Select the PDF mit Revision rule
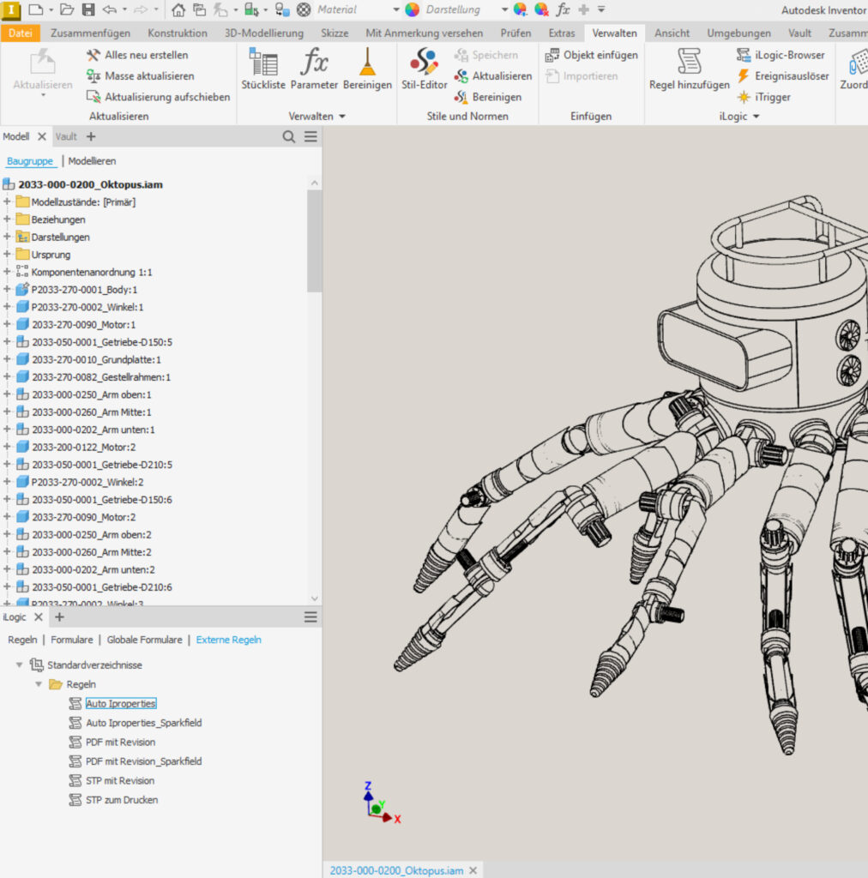Viewport: 868px width, 878px height. [120, 742]
